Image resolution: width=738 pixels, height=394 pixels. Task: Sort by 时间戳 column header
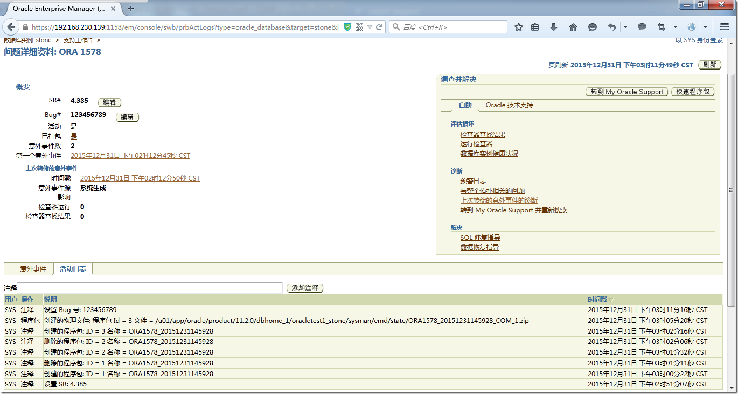pos(597,300)
